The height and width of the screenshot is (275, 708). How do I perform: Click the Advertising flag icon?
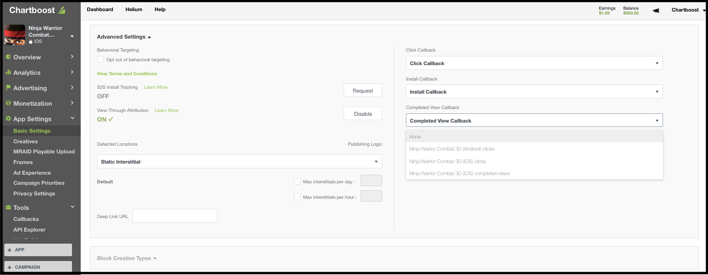(8, 88)
